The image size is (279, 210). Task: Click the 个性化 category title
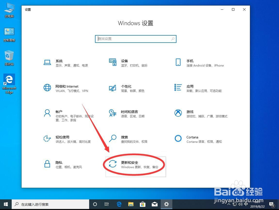[126, 86]
